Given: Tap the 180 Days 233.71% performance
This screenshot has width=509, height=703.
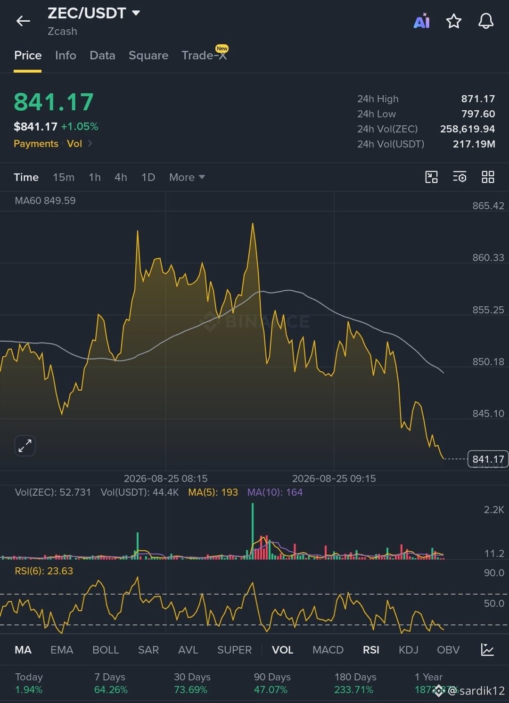Looking at the screenshot, I should pos(355,683).
